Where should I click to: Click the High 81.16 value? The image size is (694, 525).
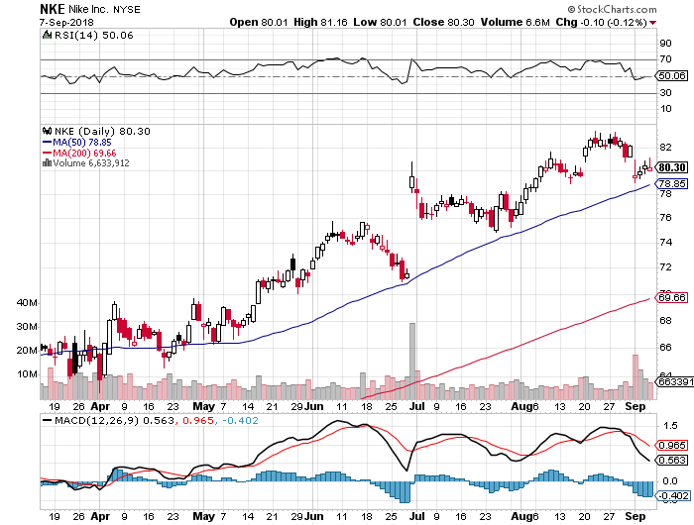point(320,22)
